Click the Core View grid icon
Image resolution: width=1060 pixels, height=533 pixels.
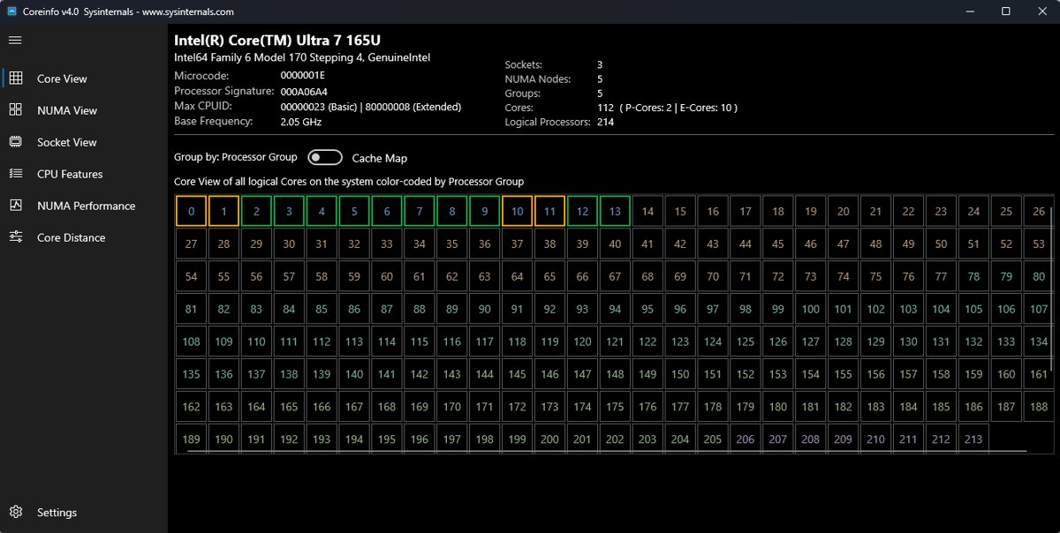tap(15, 79)
